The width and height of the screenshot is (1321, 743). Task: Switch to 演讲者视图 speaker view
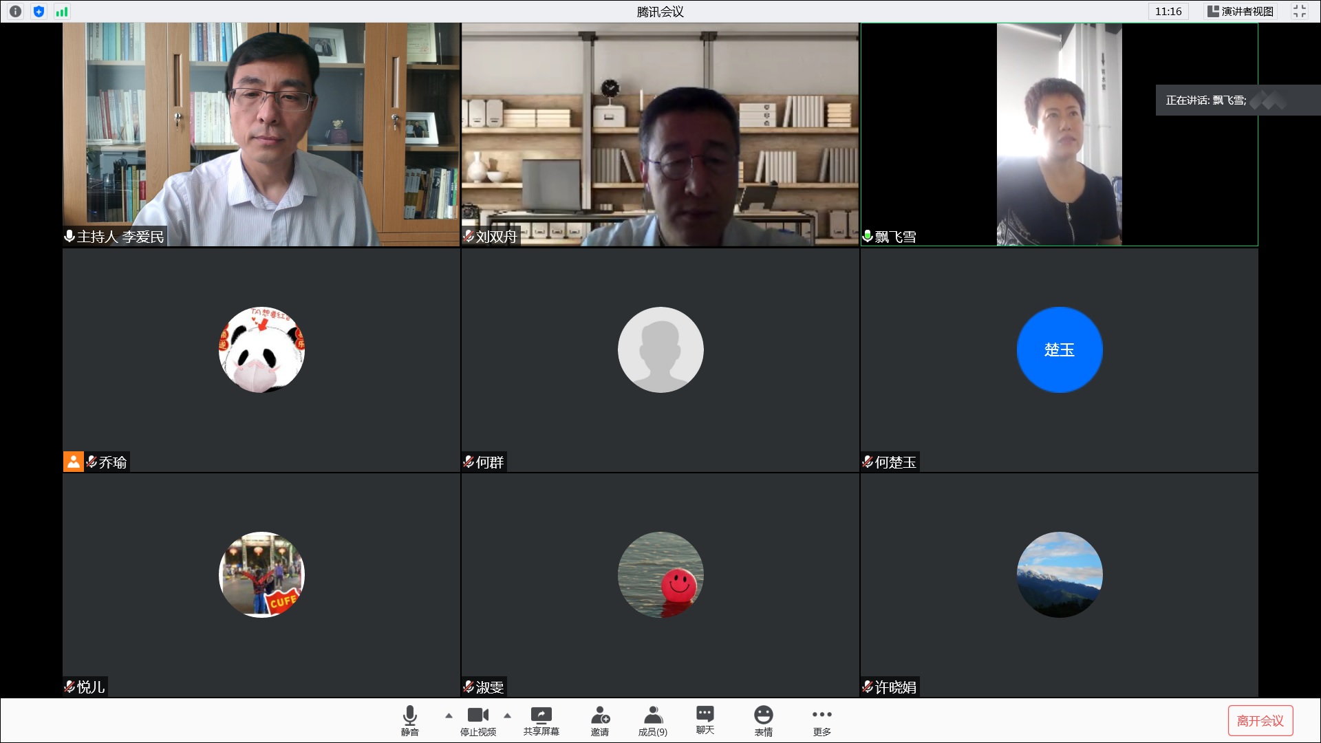click(x=1241, y=11)
